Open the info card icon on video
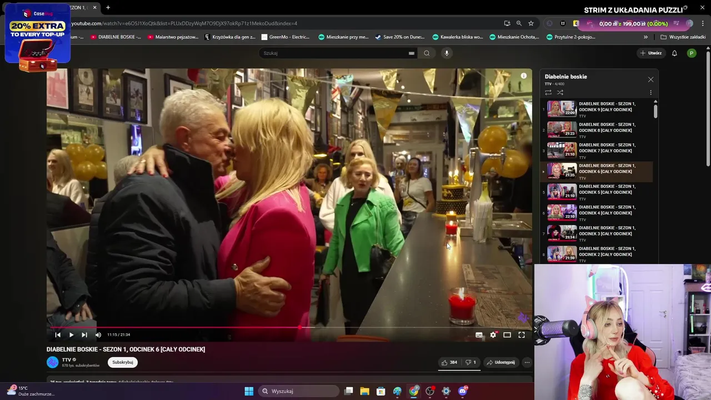Viewport: 711px width, 400px height. (523, 76)
